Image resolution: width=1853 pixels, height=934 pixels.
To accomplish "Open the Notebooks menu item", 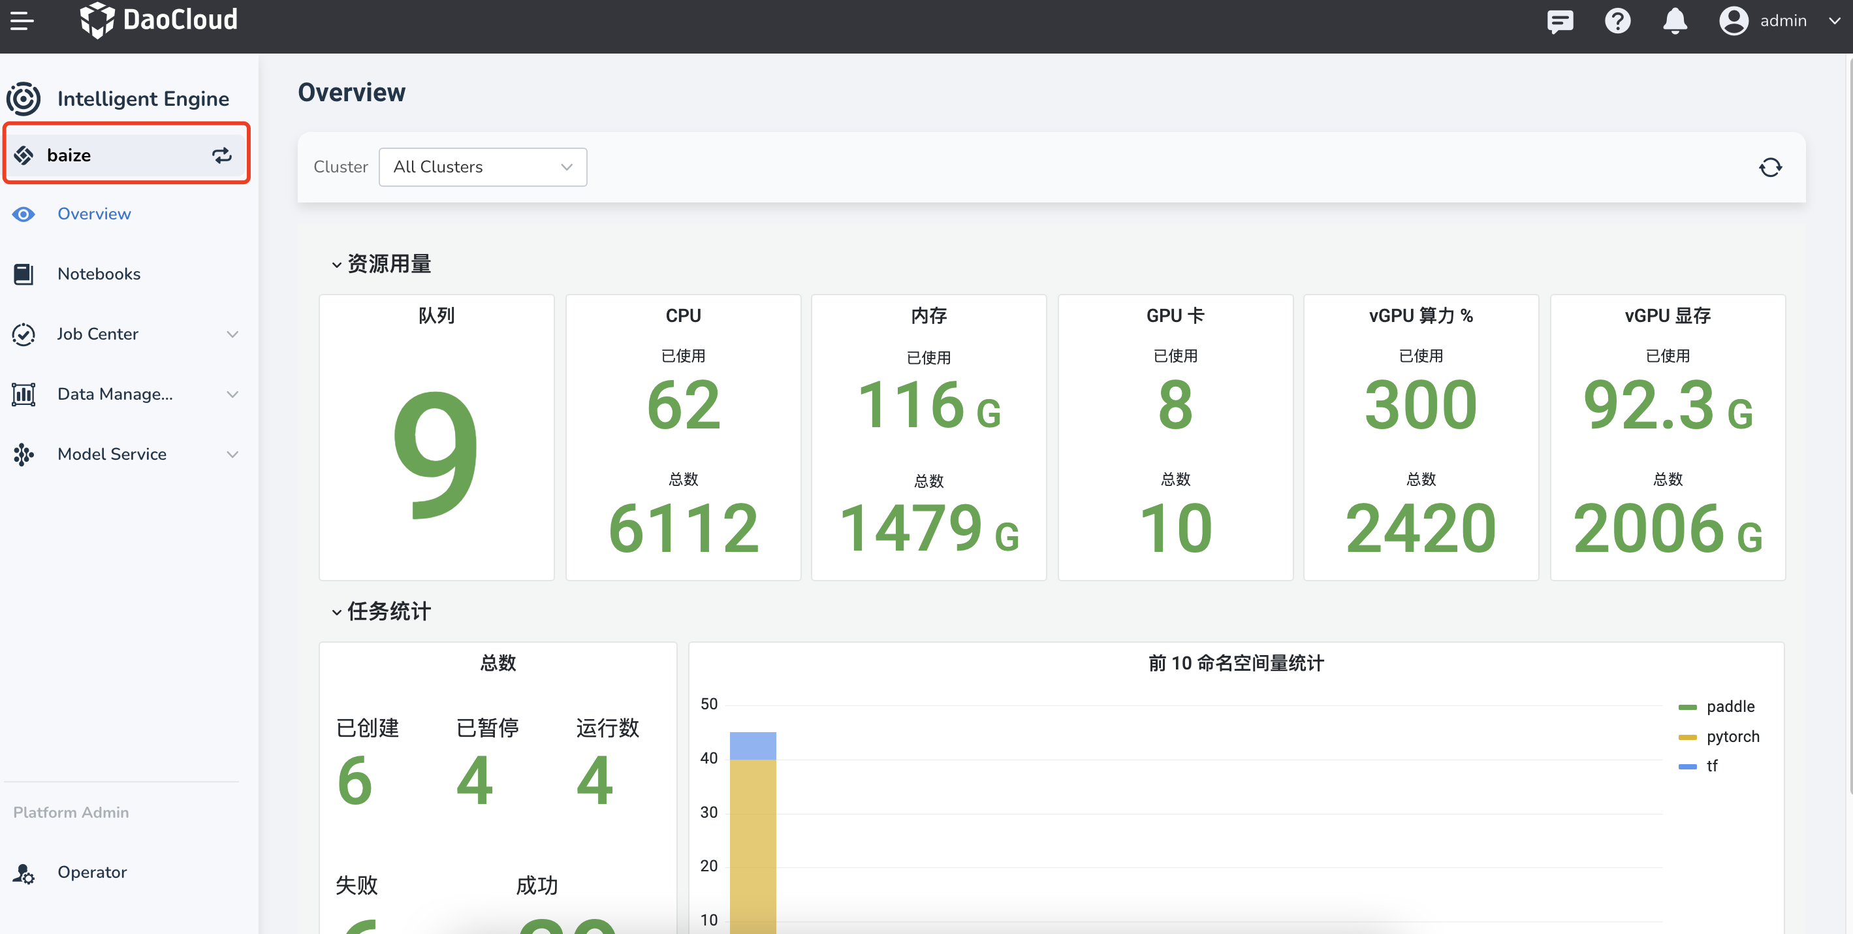I will [99, 274].
